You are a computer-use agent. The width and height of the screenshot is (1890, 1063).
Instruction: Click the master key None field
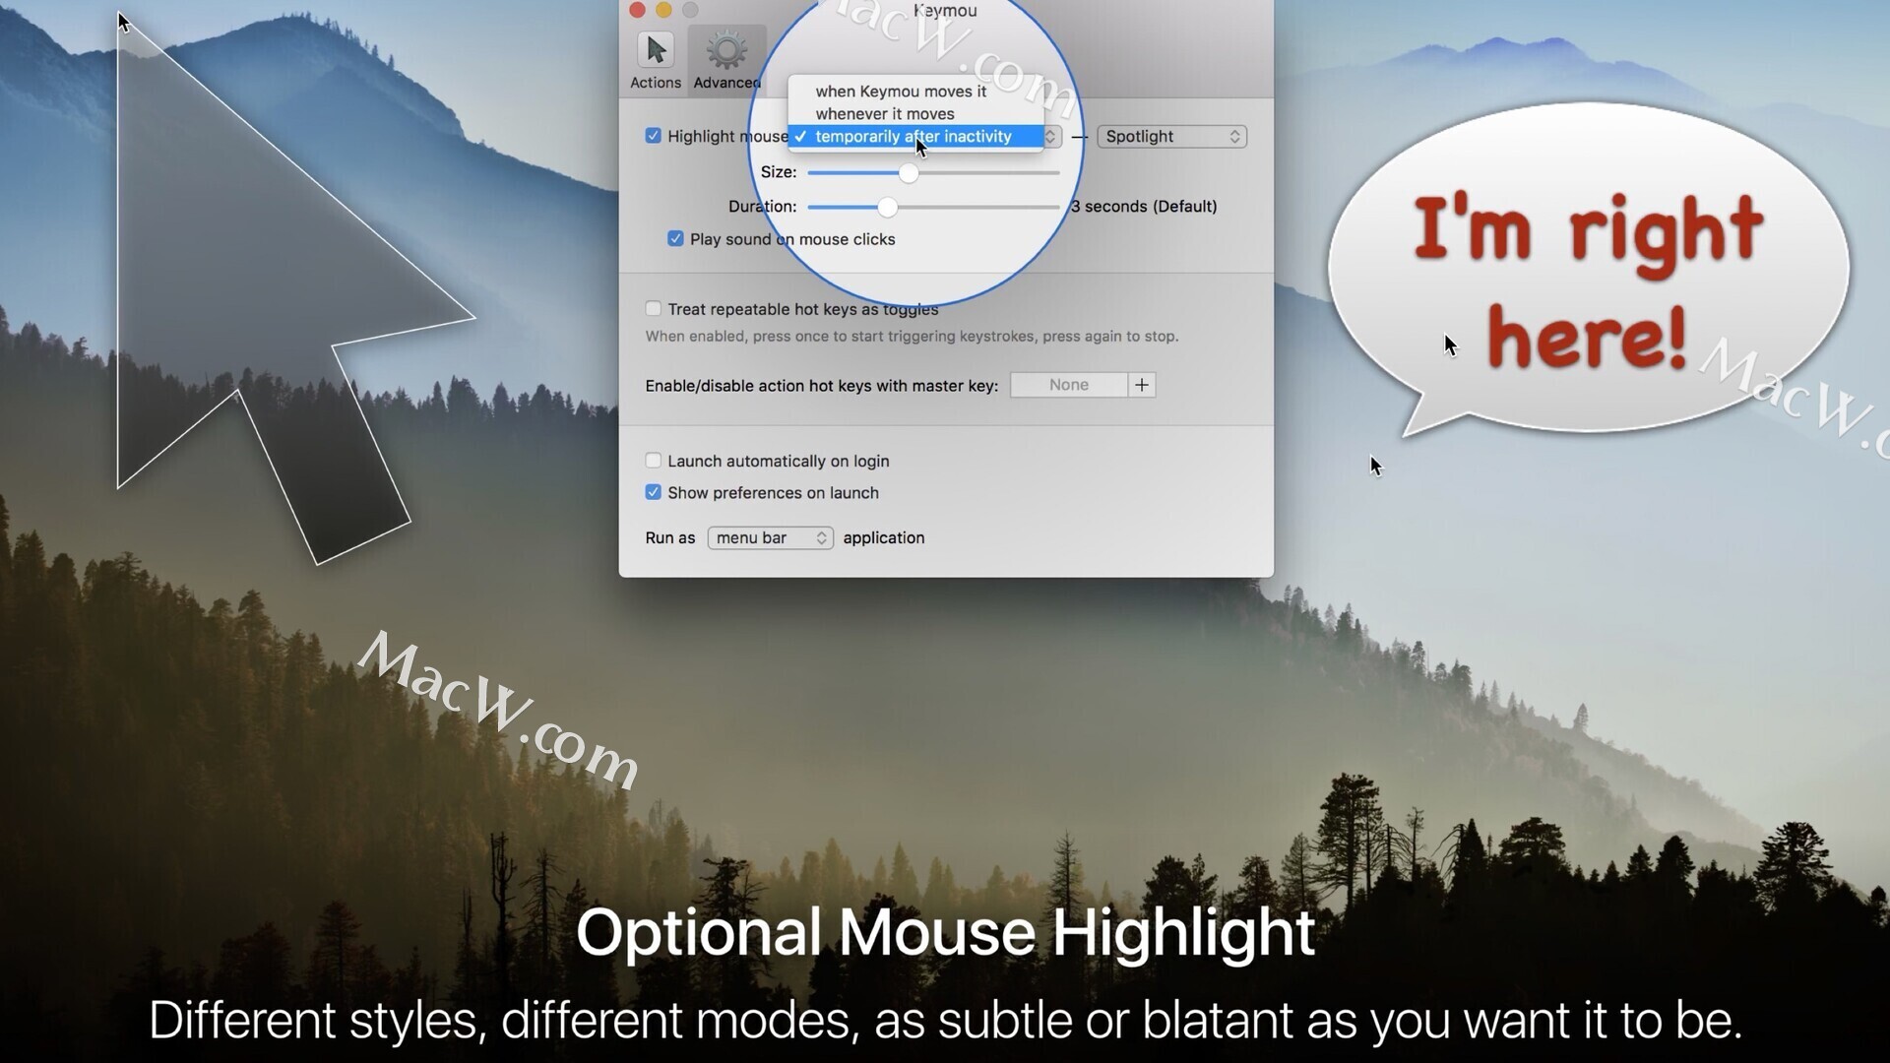[x=1069, y=385]
